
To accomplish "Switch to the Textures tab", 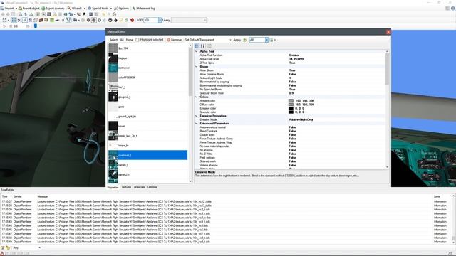I will [x=126, y=187].
